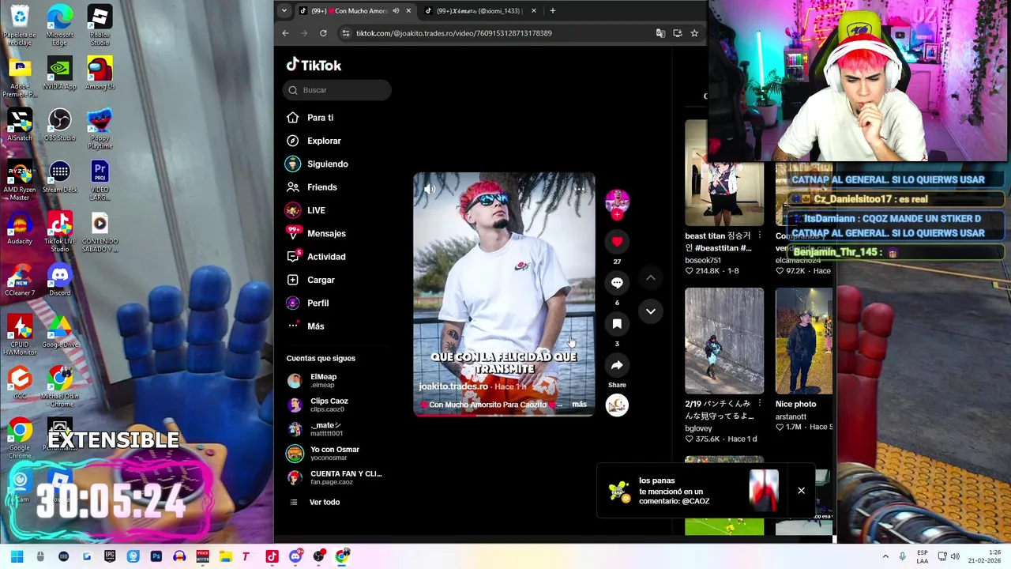
Task: Open the beast titan video thumbnail
Action: (x=724, y=172)
